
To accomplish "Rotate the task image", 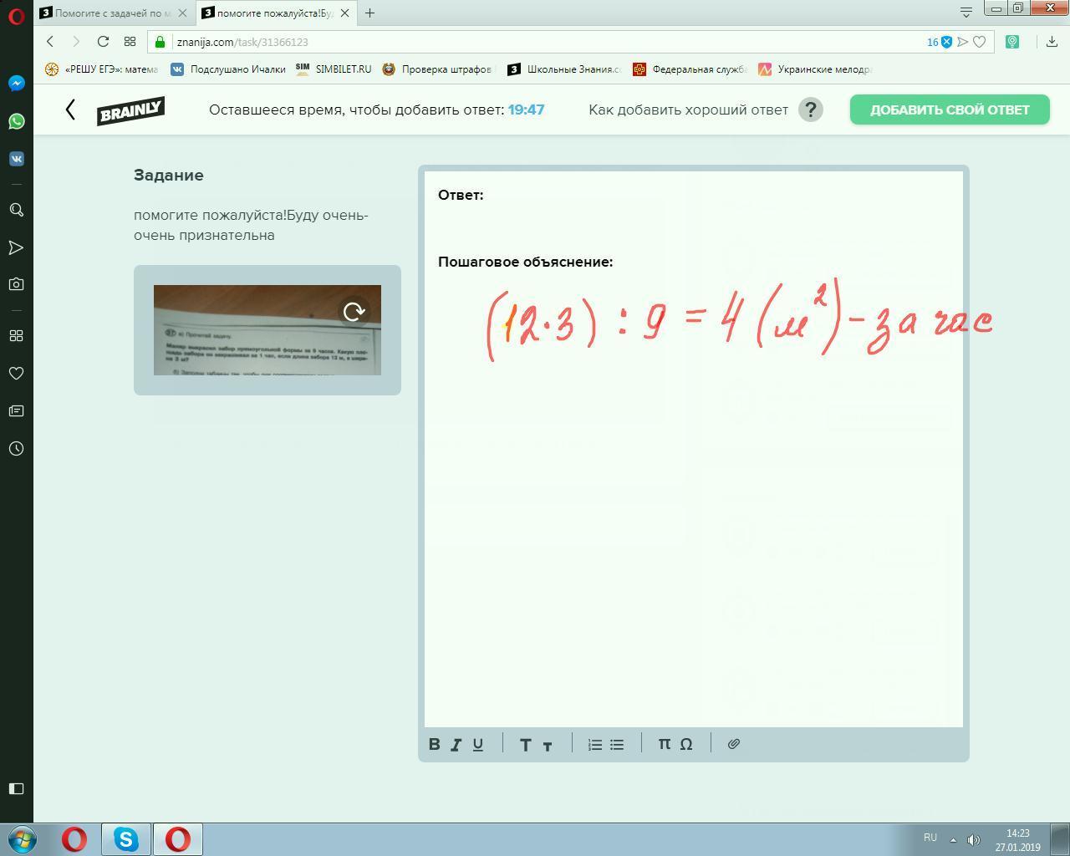I will (x=354, y=312).
